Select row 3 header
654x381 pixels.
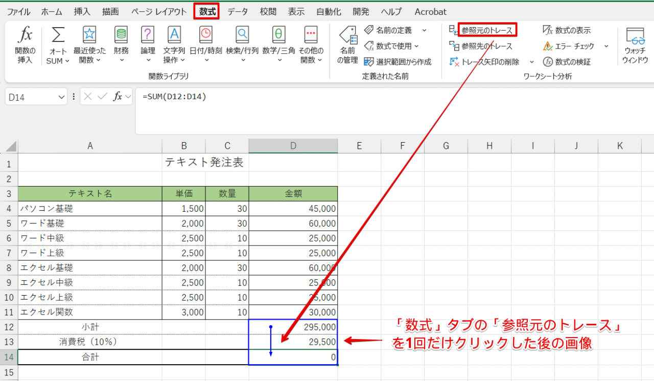point(9,194)
